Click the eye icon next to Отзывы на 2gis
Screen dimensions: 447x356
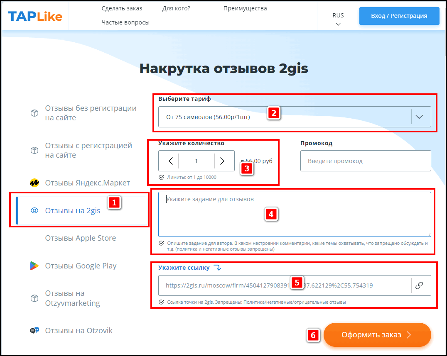[x=34, y=210]
